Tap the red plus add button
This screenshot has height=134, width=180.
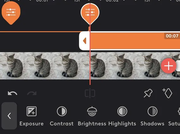pos(169,66)
